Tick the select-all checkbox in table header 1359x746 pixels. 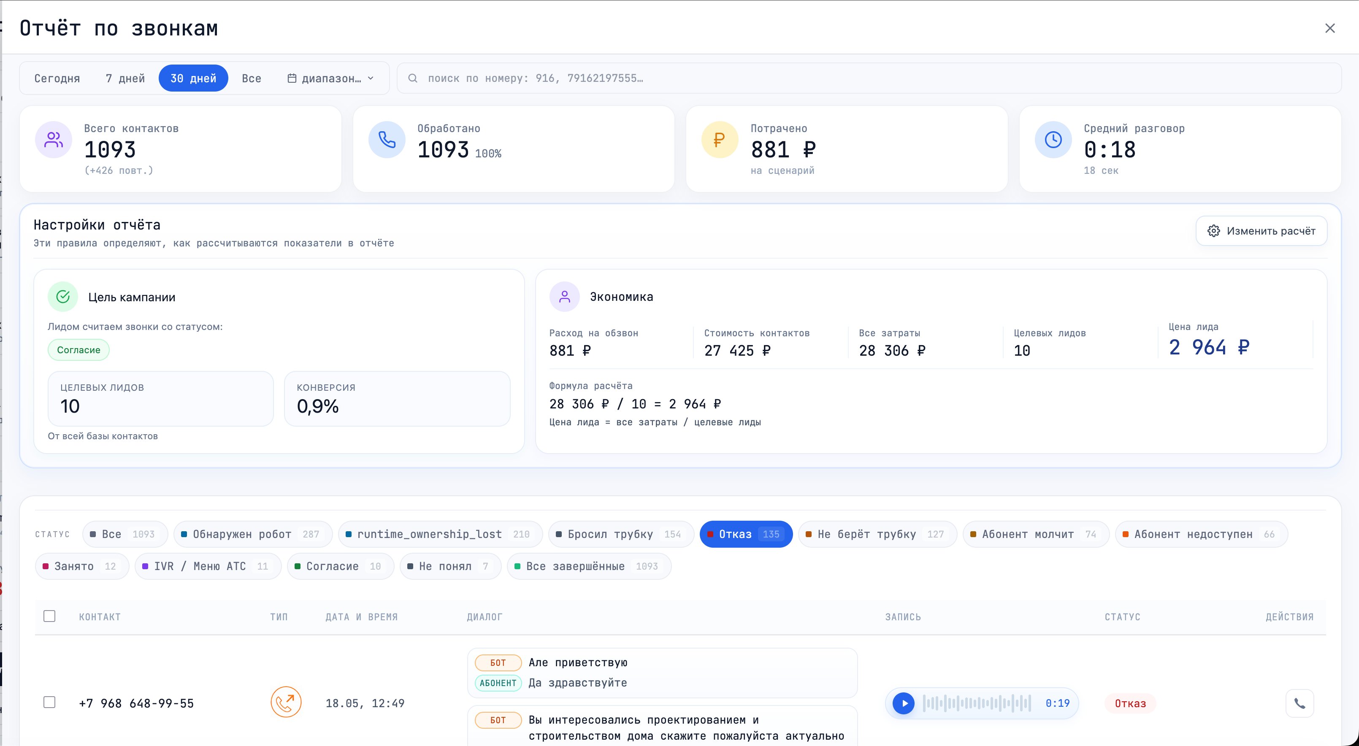pos(49,616)
